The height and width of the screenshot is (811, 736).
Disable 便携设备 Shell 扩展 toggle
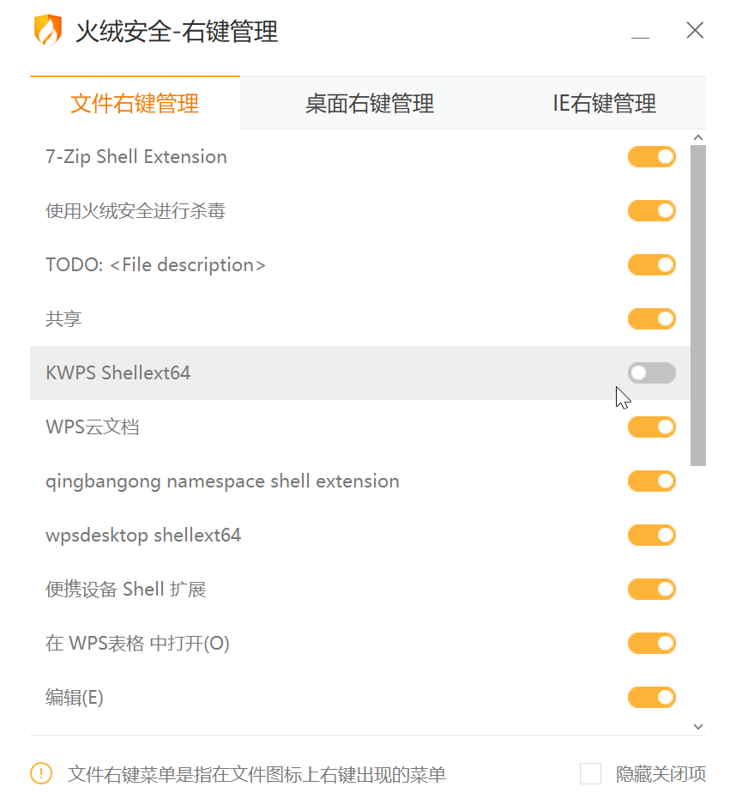tap(652, 590)
